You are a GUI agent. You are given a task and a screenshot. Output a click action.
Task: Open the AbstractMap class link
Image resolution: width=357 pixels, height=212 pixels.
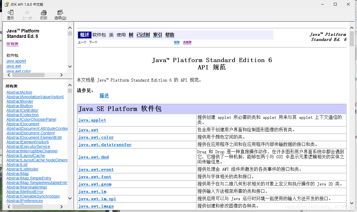pyautogui.click(x=18, y=174)
